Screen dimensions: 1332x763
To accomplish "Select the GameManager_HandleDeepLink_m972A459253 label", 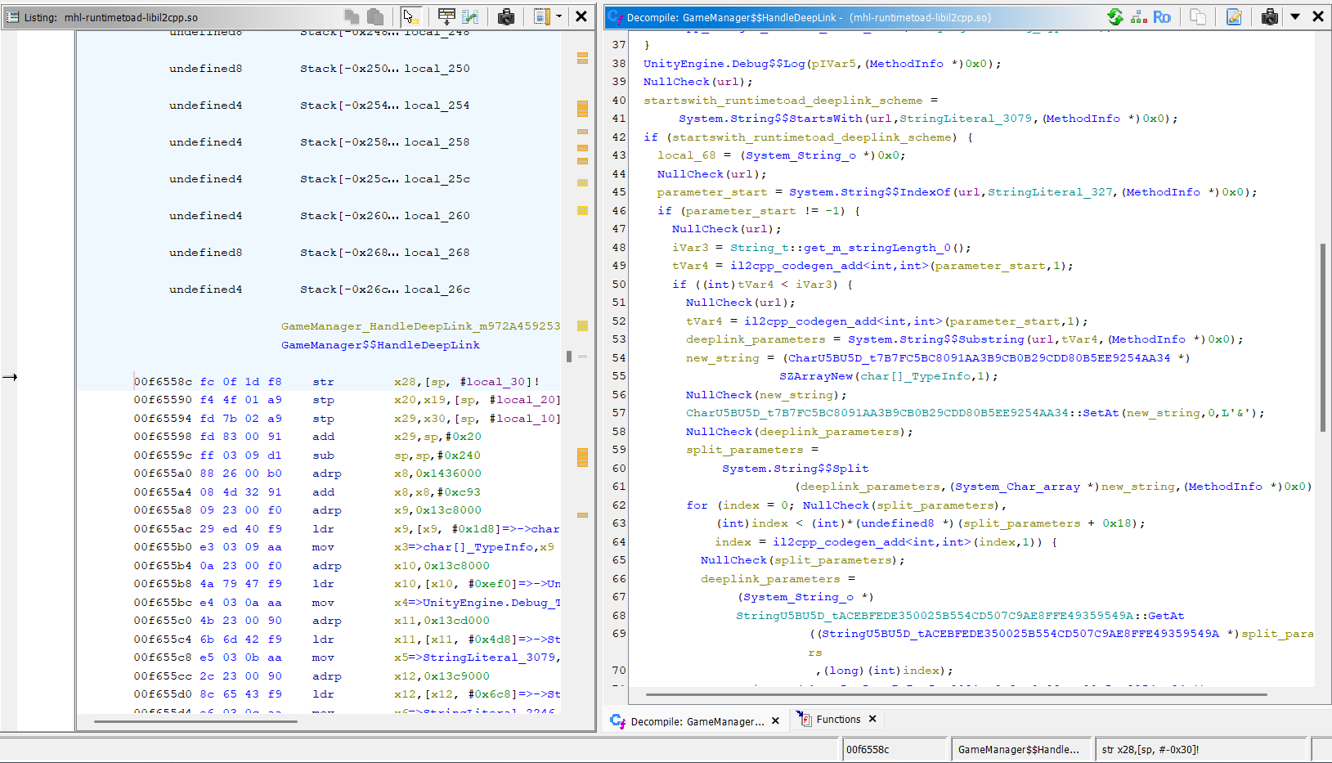I will pos(420,326).
